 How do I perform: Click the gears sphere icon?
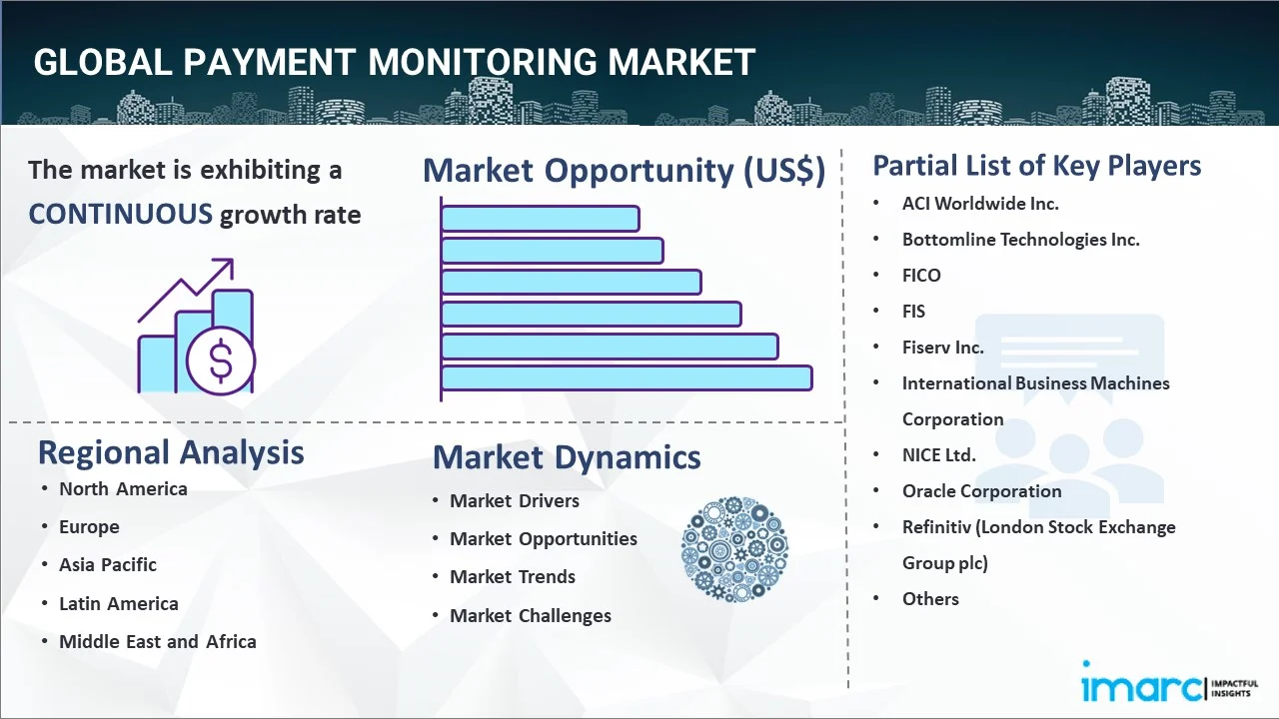[x=734, y=549]
